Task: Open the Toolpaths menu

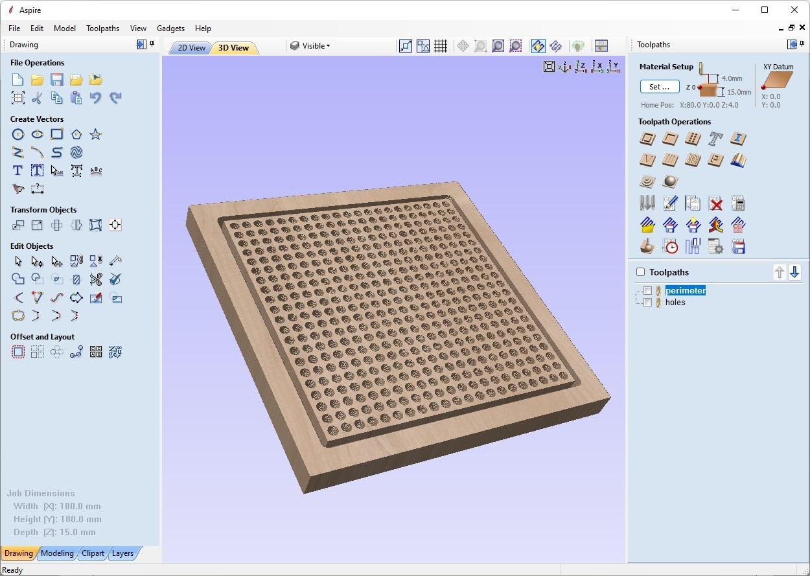Action: (103, 29)
